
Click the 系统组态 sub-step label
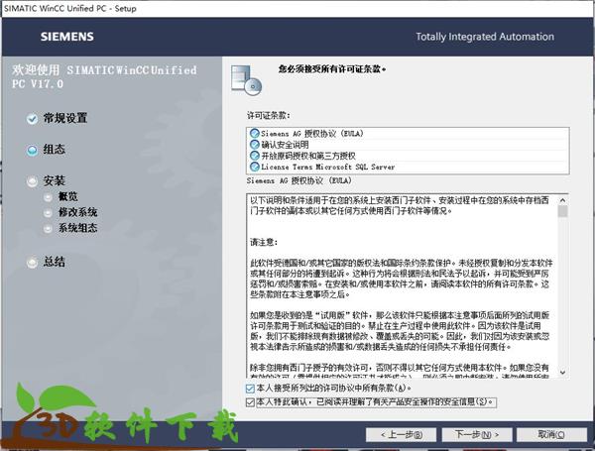tap(77, 228)
